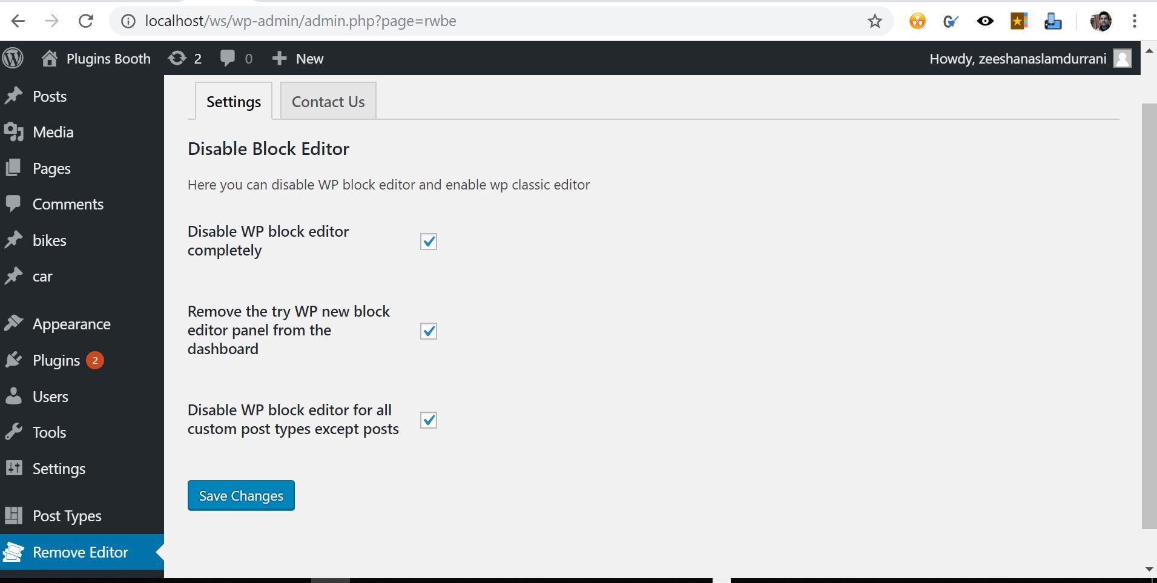Uncheck Remove try WP new block editor panel
The height and width of the screenshot is (583, 1157).
[x=429, y=331]
